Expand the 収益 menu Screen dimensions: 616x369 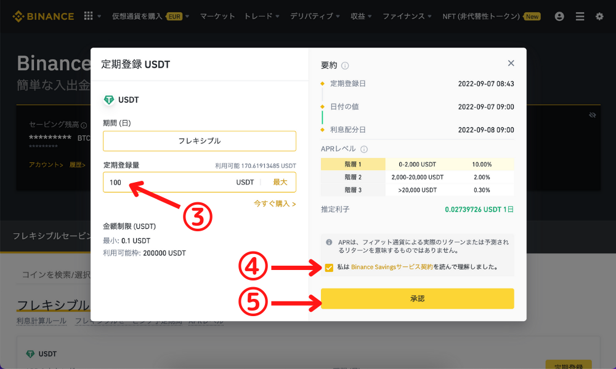361,17
